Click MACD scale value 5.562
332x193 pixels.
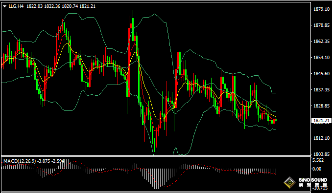pos(318,160)
